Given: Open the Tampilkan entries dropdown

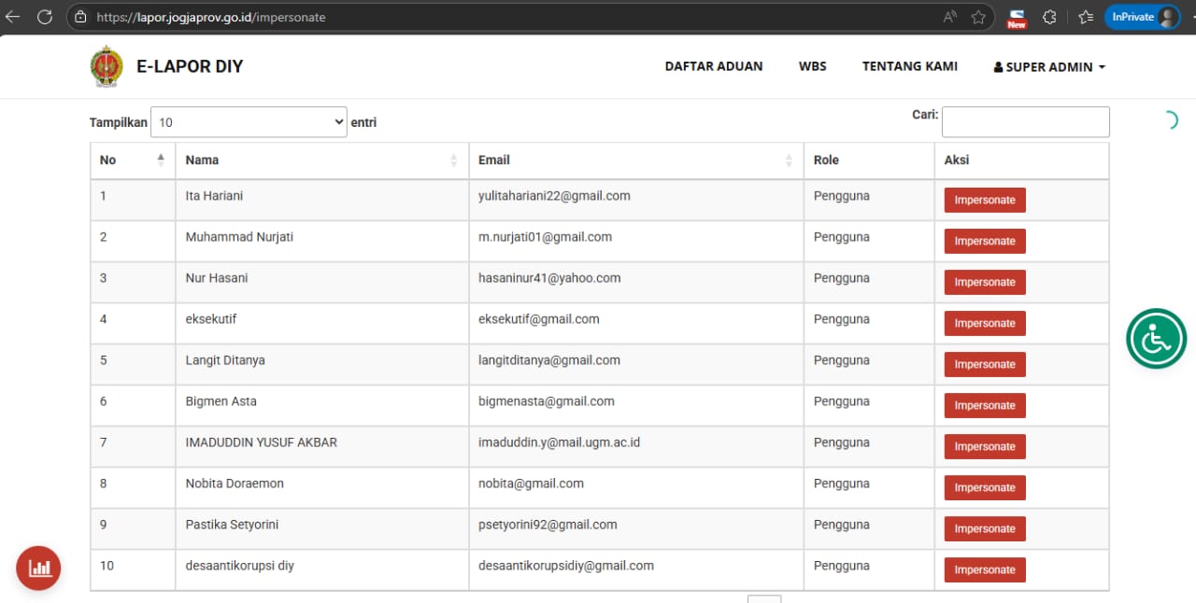Looking at the screenshot, I should [x=249, y=122].
